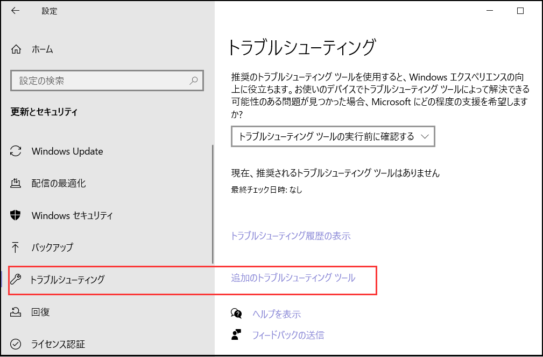Viewport: 543px width, 357px height.
Task: Click the 回復 recovery icon
Action: click(x=16, y=312)
